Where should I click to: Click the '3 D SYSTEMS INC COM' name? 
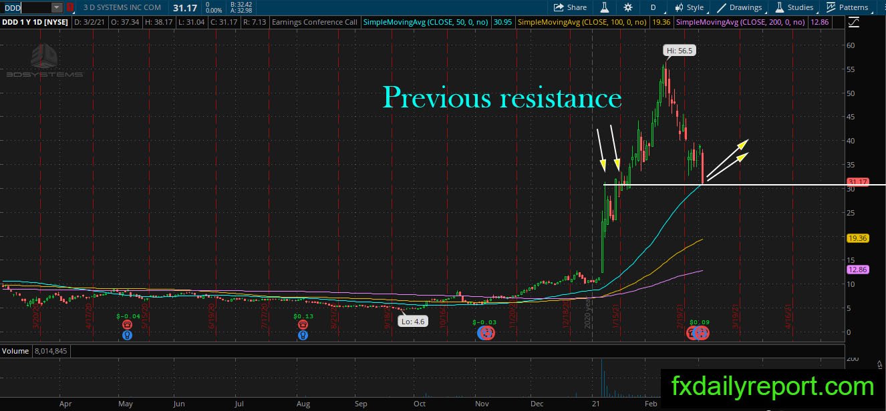122,7
